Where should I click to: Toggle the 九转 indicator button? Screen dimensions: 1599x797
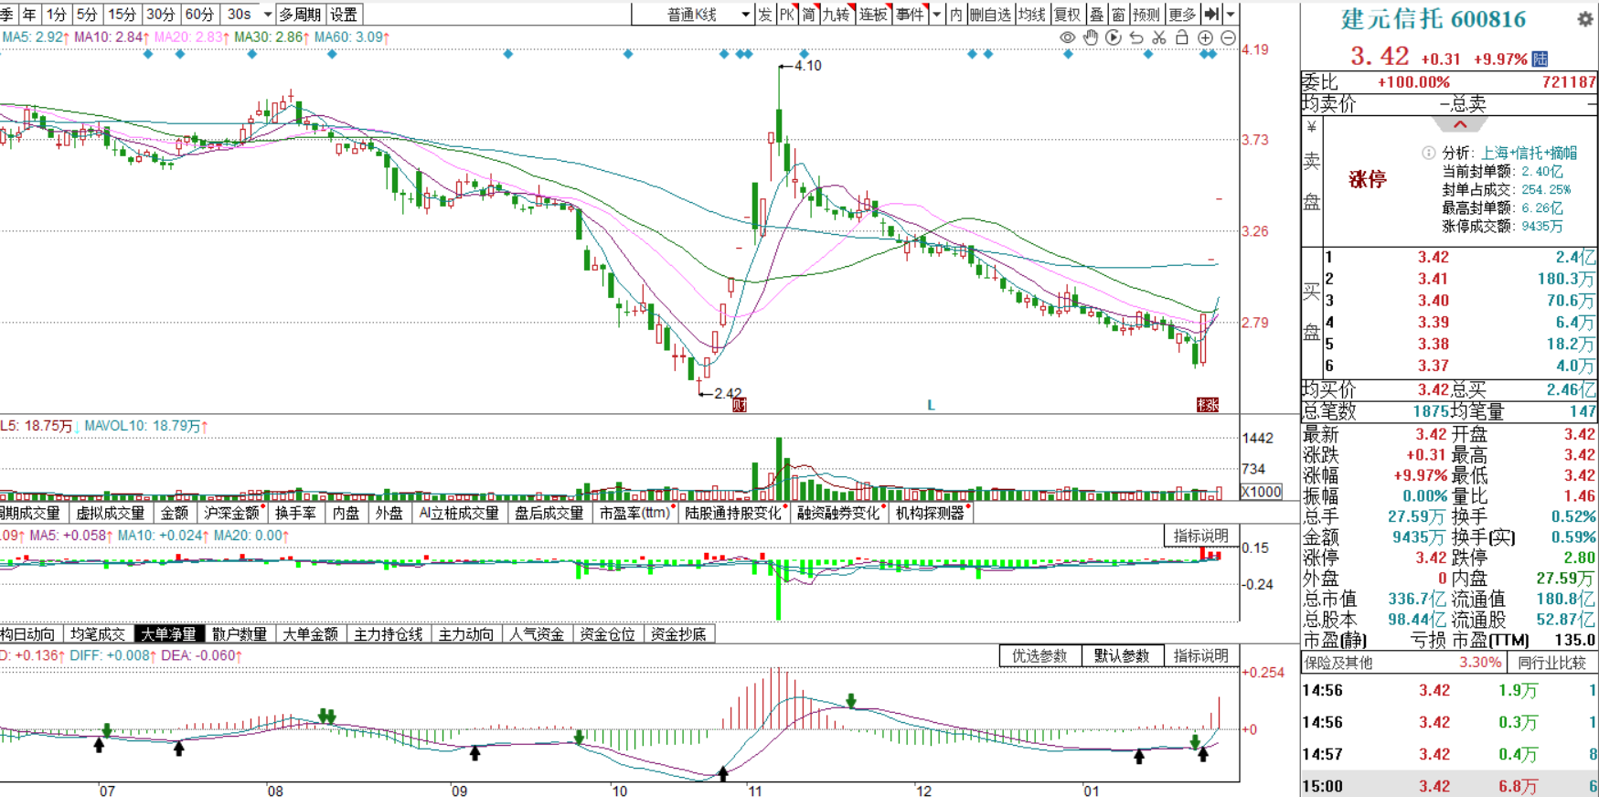click(837, 14)
